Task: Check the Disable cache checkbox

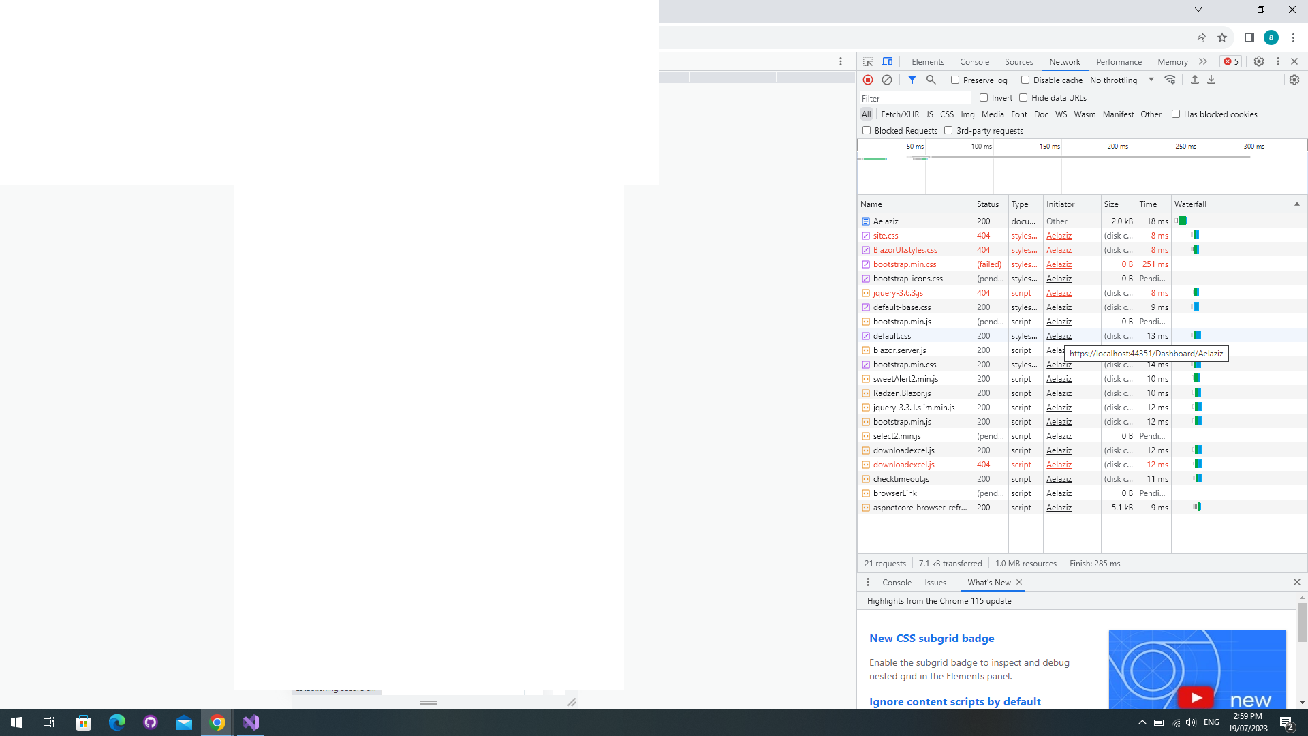Action: pos(1025,80)
